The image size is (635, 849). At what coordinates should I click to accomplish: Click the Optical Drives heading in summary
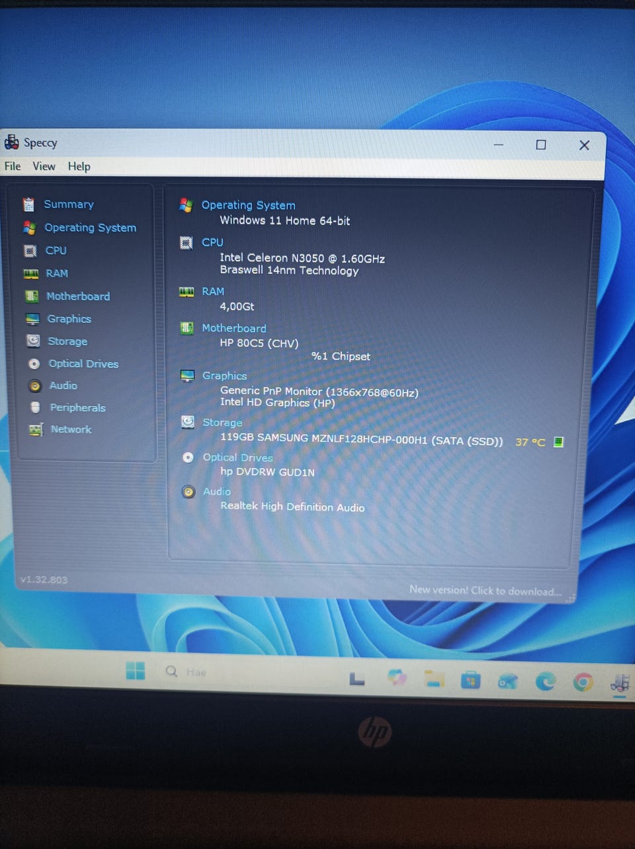(237, 457)
